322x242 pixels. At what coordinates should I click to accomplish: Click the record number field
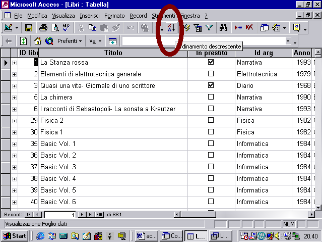pyautogui.click(x=60, y=215)
